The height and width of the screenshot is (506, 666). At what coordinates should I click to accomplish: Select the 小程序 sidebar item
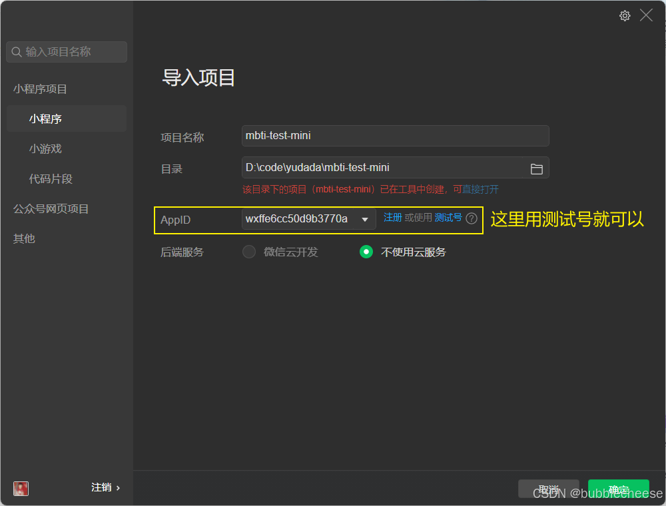67,119
